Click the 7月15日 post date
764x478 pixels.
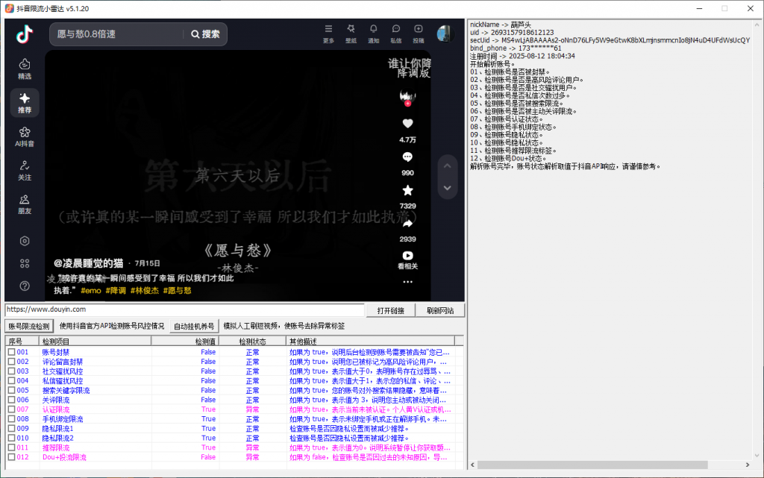[147, 263]
